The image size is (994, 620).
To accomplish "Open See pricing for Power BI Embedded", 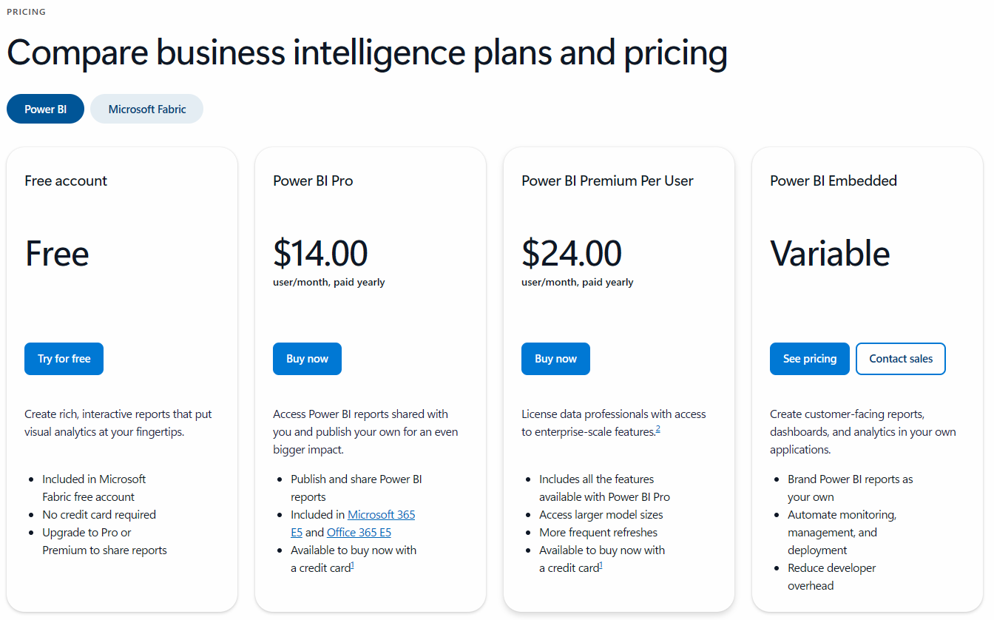I will tap(809, 358).
